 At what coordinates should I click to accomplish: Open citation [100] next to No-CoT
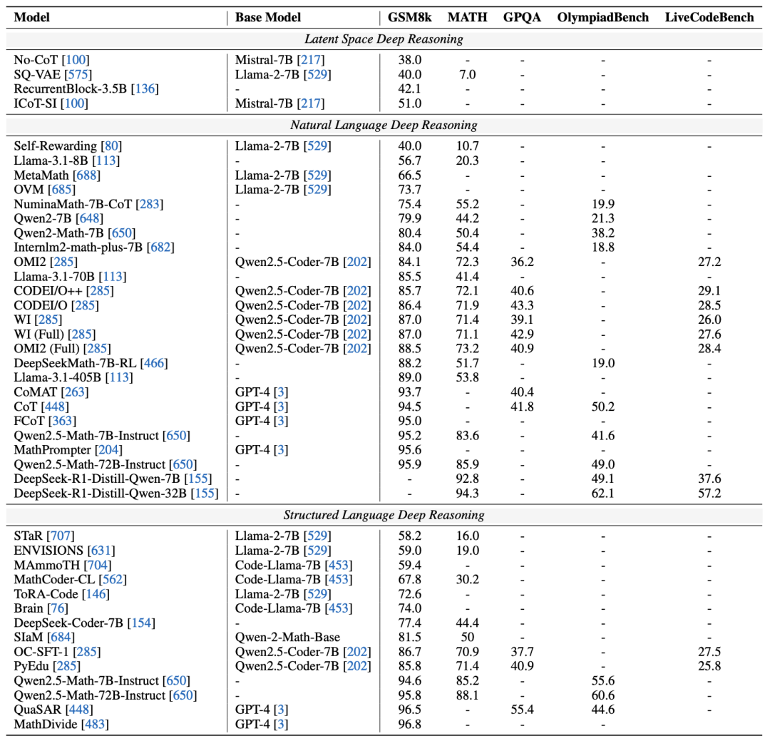pyautogui.click(x=76, y=60)
